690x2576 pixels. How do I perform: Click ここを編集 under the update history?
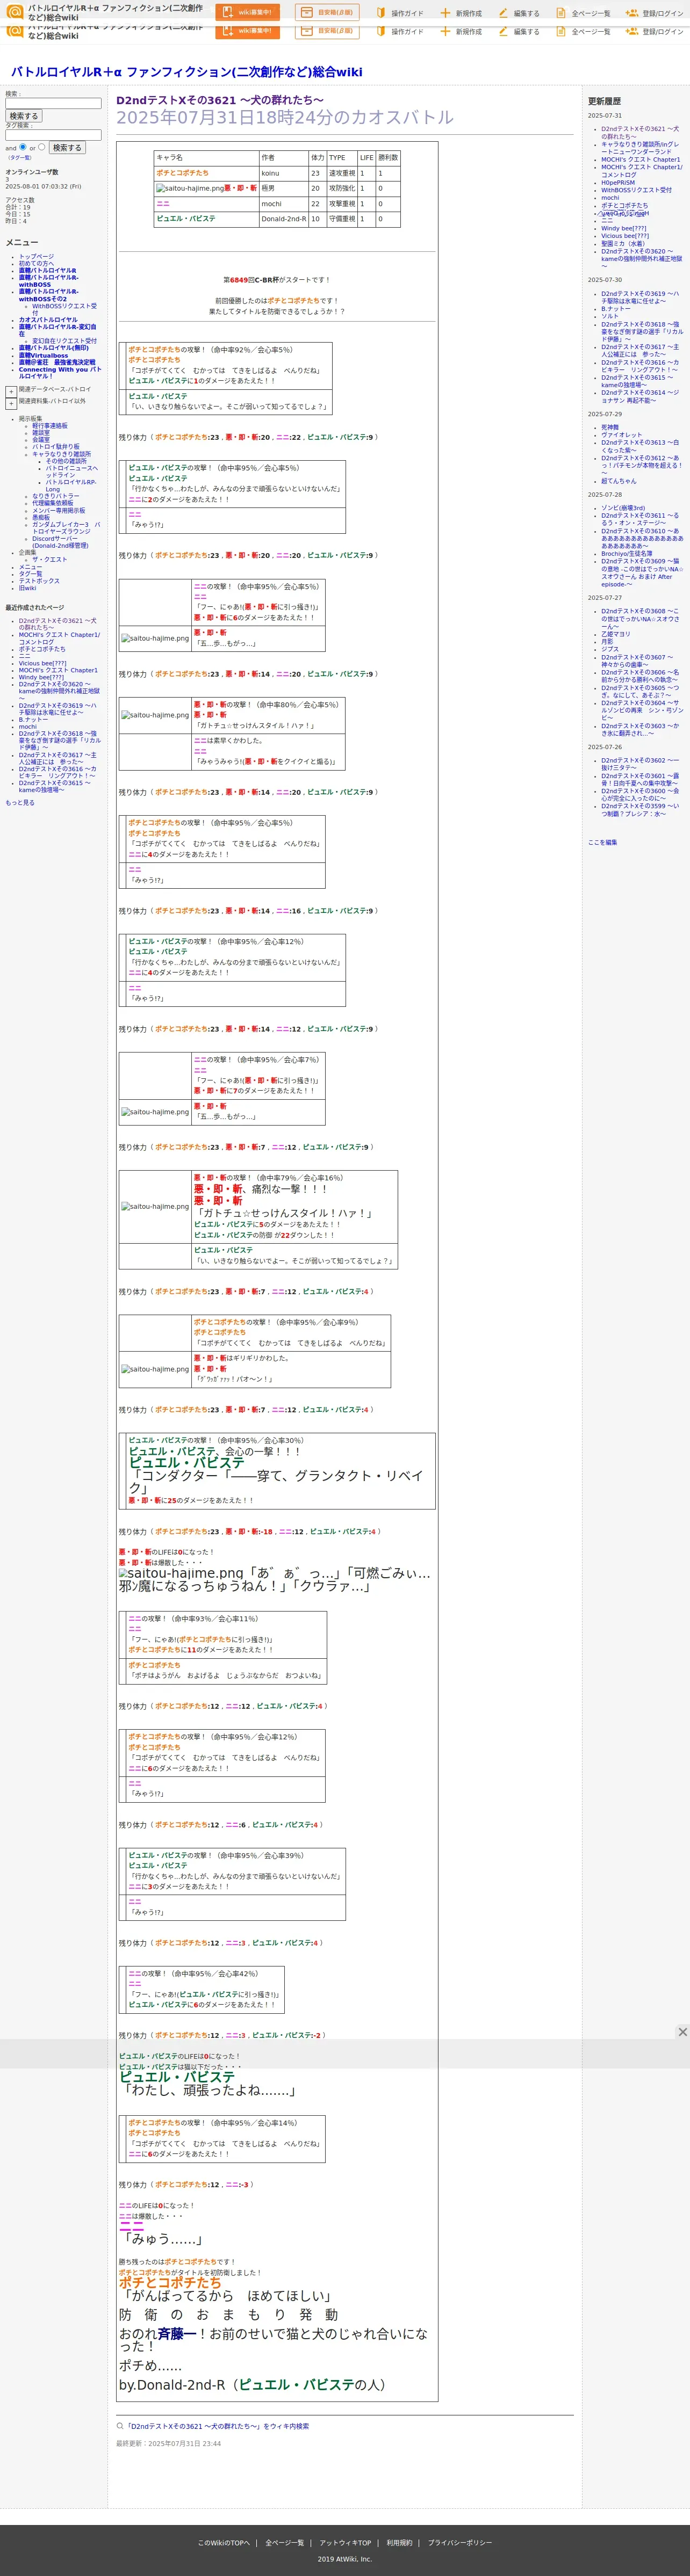(602, 842)
